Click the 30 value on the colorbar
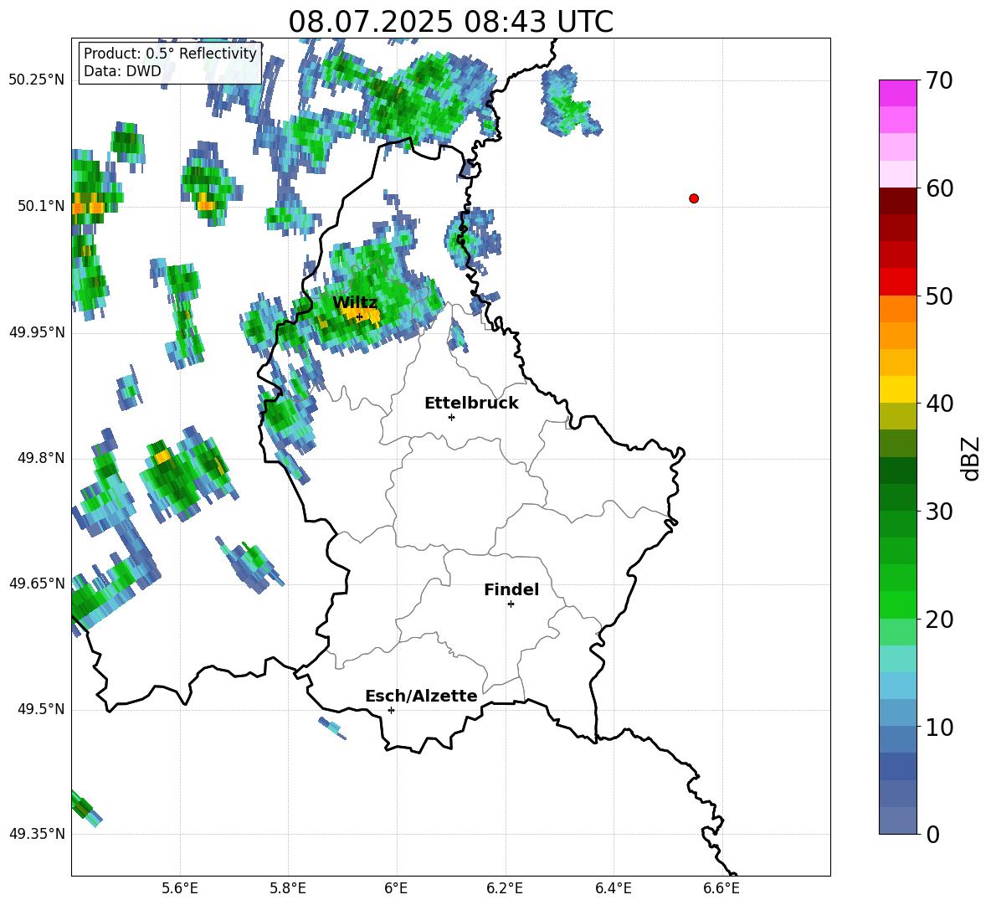The image size is (991, 905). point(938,512)
